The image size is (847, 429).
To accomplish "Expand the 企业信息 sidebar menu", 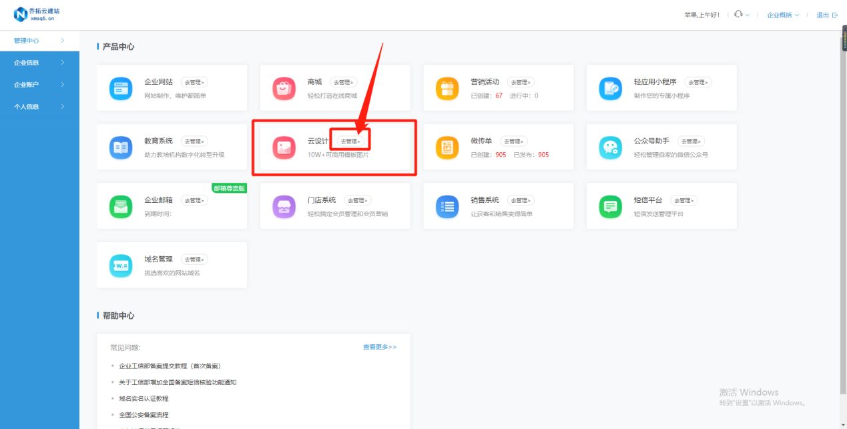I will point(39,63).
